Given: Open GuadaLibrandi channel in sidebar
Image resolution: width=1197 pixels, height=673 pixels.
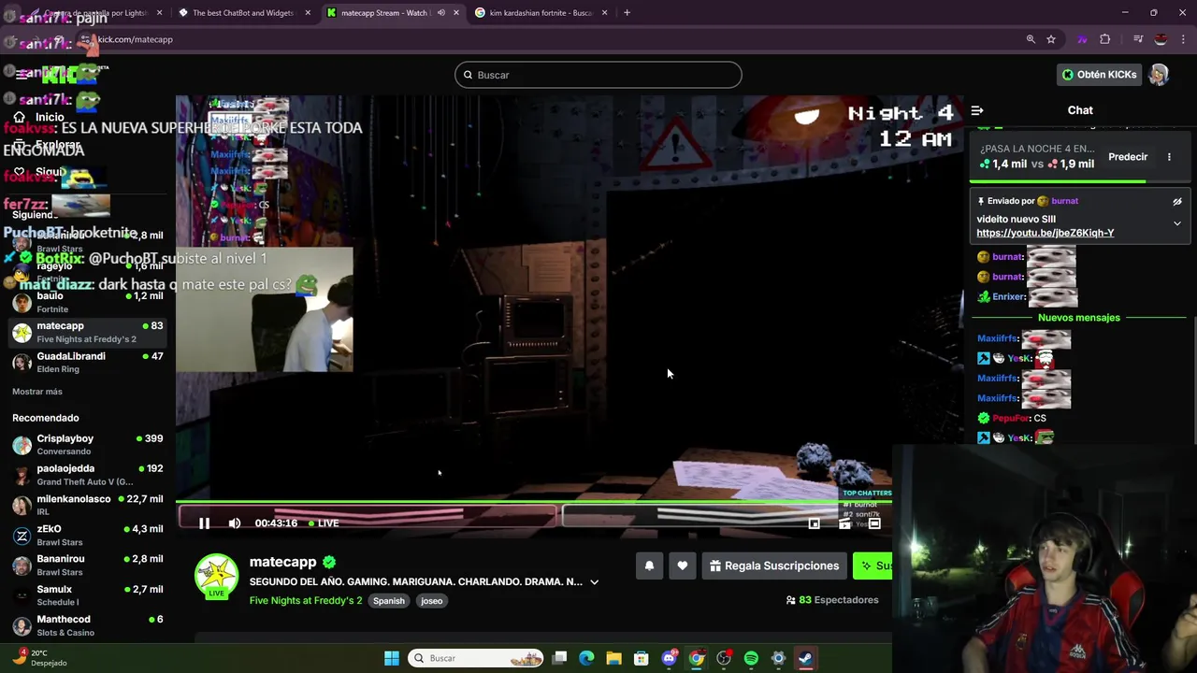Looking at the screenshot, I should [88, 362].
